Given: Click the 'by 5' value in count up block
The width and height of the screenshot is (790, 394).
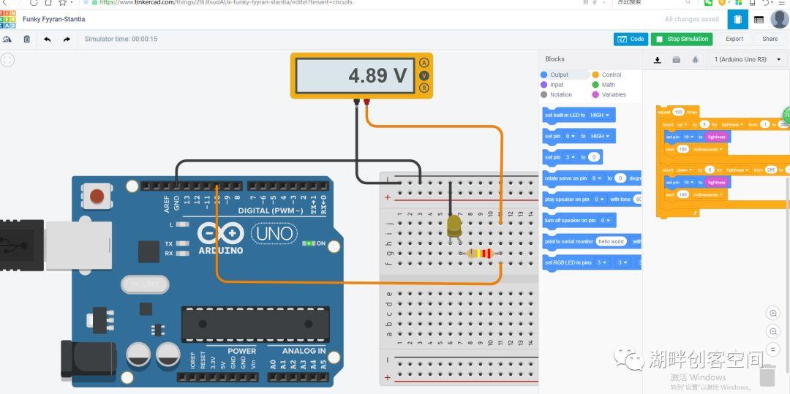Looking at the screenshot, I should [x=704, y=124].
